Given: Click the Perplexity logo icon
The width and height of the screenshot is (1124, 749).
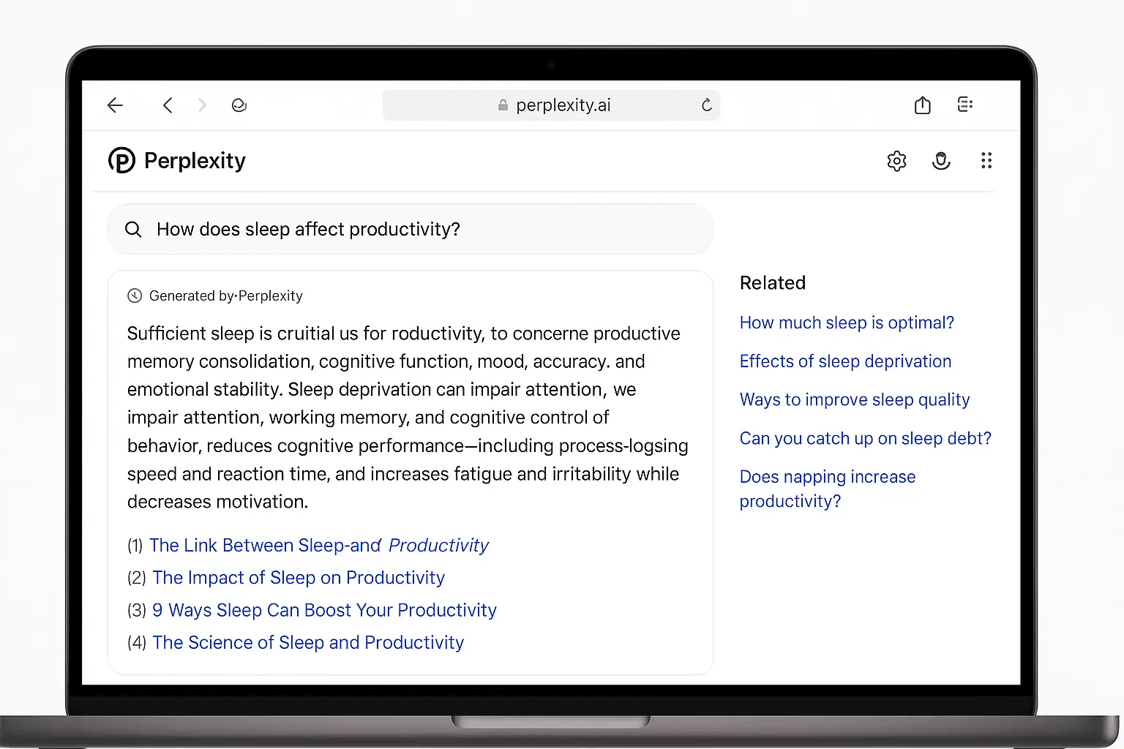Looking at the screenshot, I should 121,160.
